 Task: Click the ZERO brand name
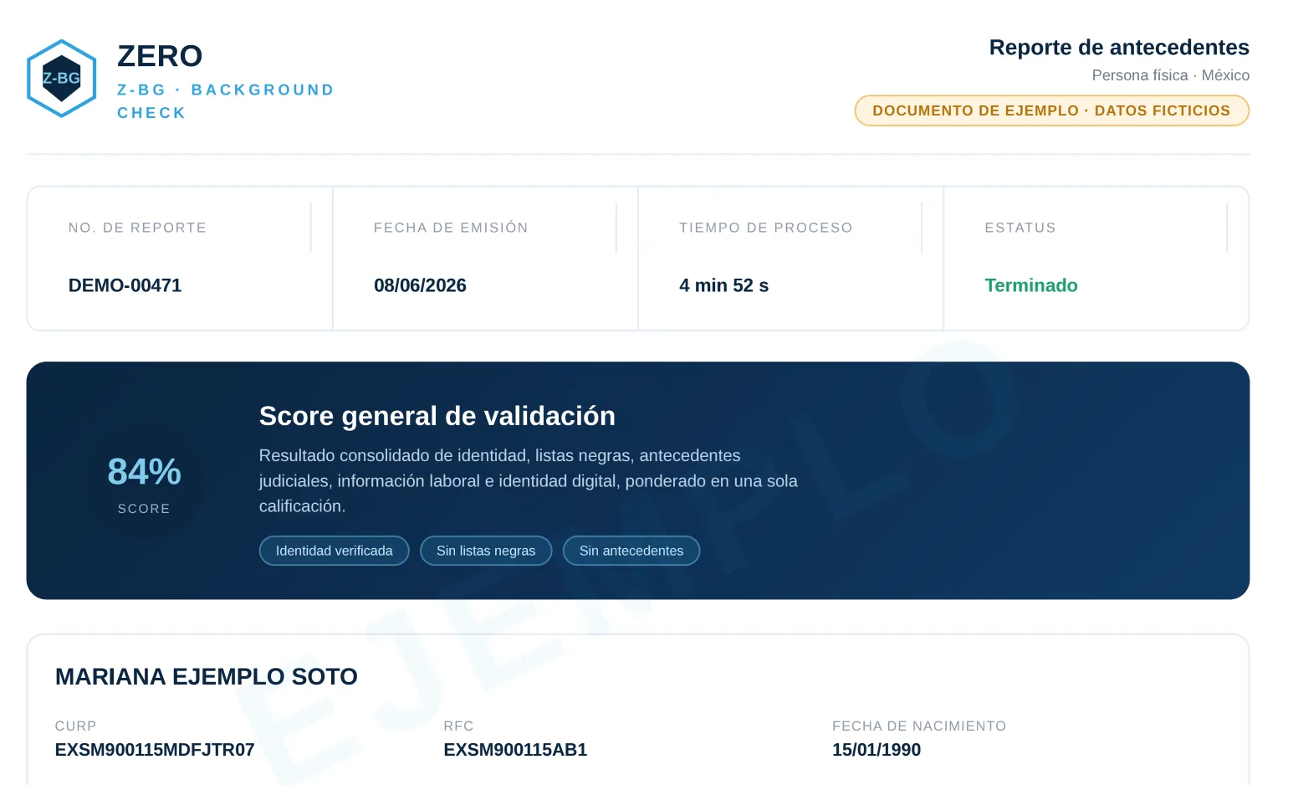(160, 56)
